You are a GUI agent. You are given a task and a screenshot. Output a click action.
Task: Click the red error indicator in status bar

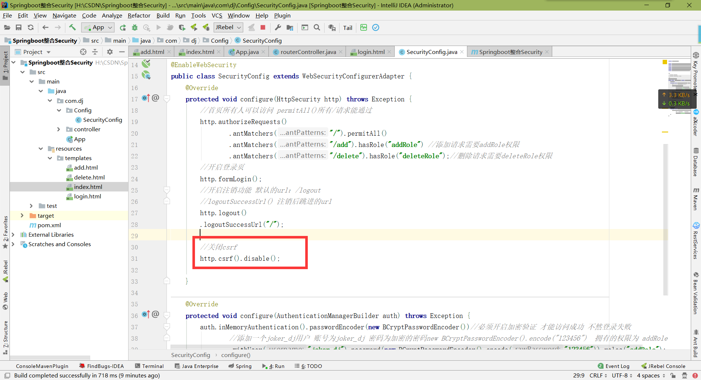point(695,375)
